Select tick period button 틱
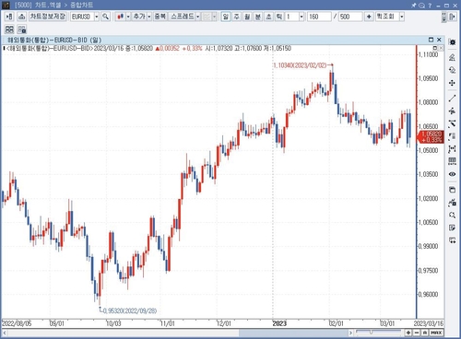This screenshot has height=339, width=461. point(279,17)
